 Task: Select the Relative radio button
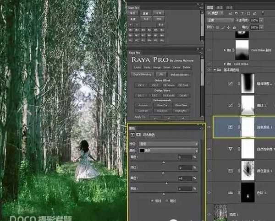pos(152,200)
